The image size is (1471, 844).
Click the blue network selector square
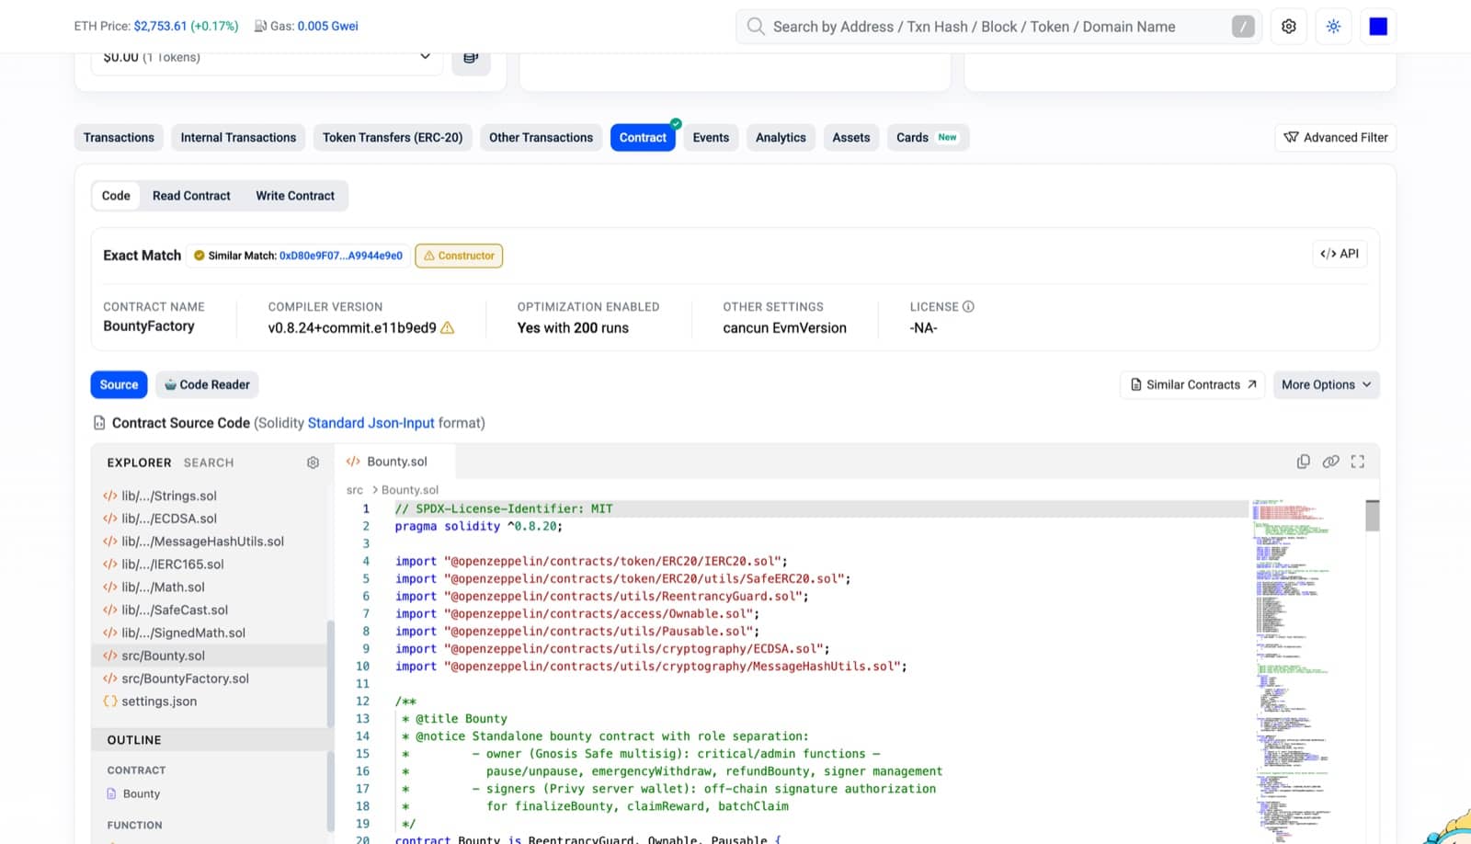pyautogui.click(x=1378, y=27)
